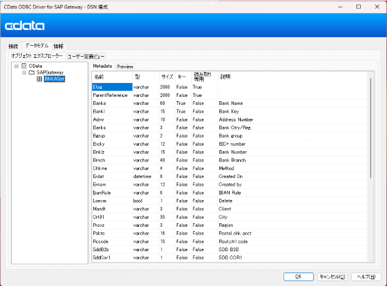
Task: Select the Bicky row
Action: [x=230, y=144]
